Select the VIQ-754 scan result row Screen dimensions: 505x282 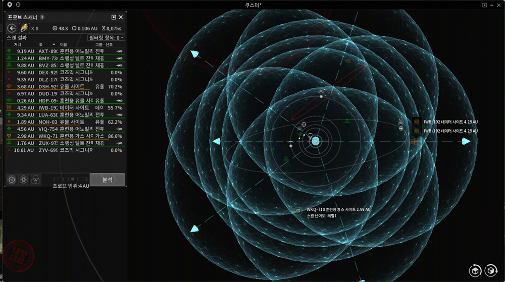pyautogui.click(x=65, y=129)
